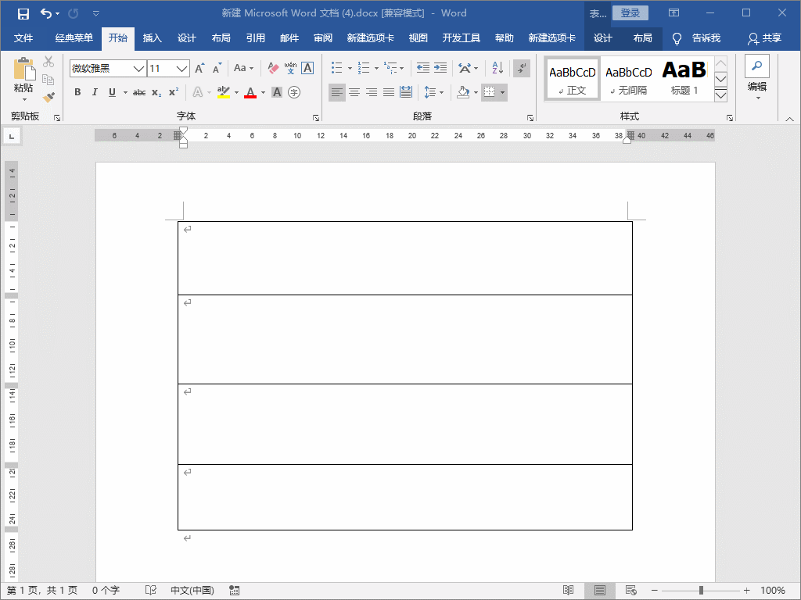Adjust the zoom slider handle
This screenshot has width=801, height=600.
point(702,591)
